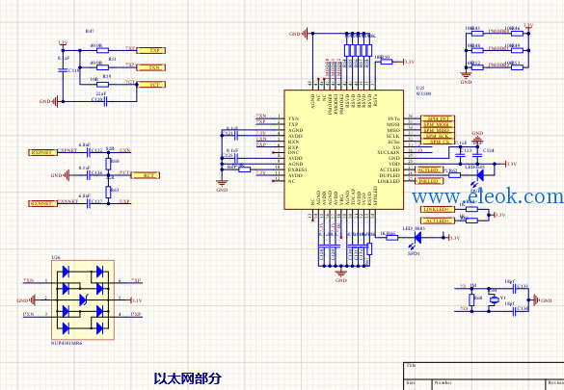The width and height of the screenshot is (564, 390).
Task: Open the www.eleok.com watermark link
Action: tap(488, 196)
